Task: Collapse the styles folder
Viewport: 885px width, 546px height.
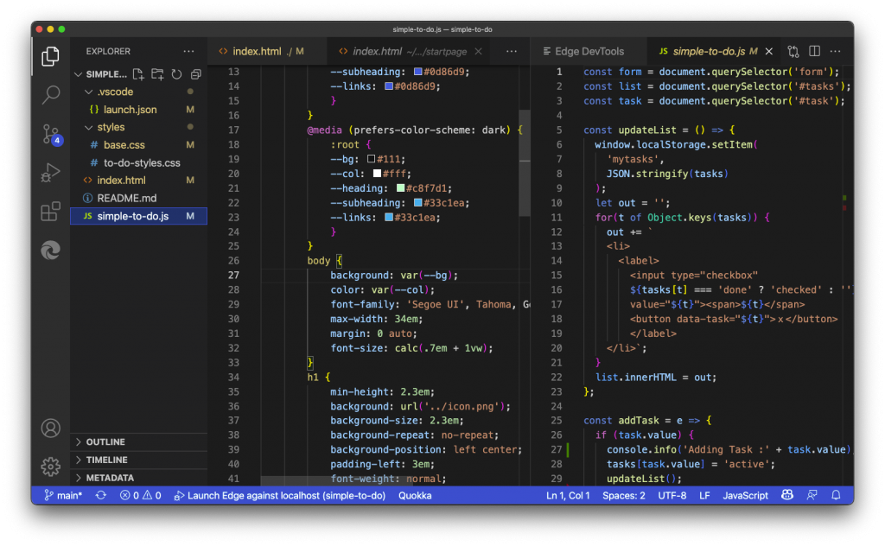Action: 89,128
